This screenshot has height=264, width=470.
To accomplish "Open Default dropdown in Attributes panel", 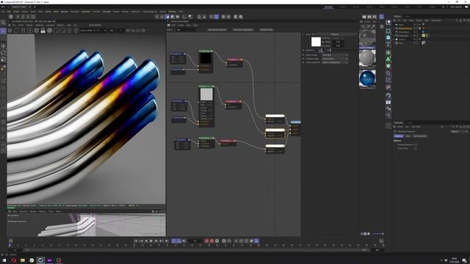I will 459,131.
